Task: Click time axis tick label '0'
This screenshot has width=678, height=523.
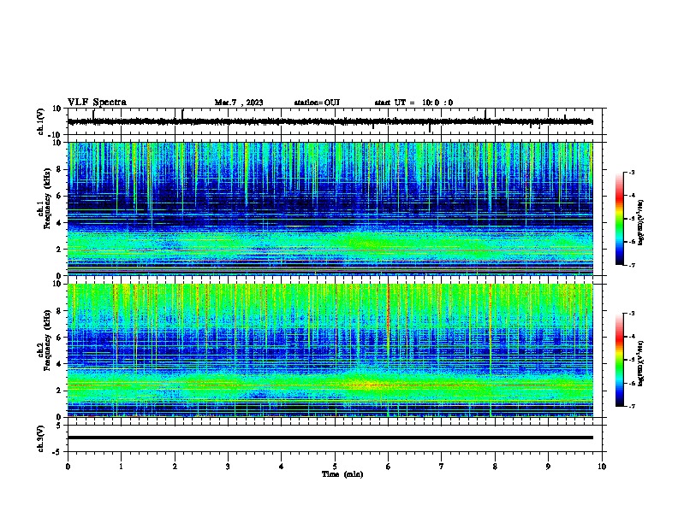Action: click(68, 467)
